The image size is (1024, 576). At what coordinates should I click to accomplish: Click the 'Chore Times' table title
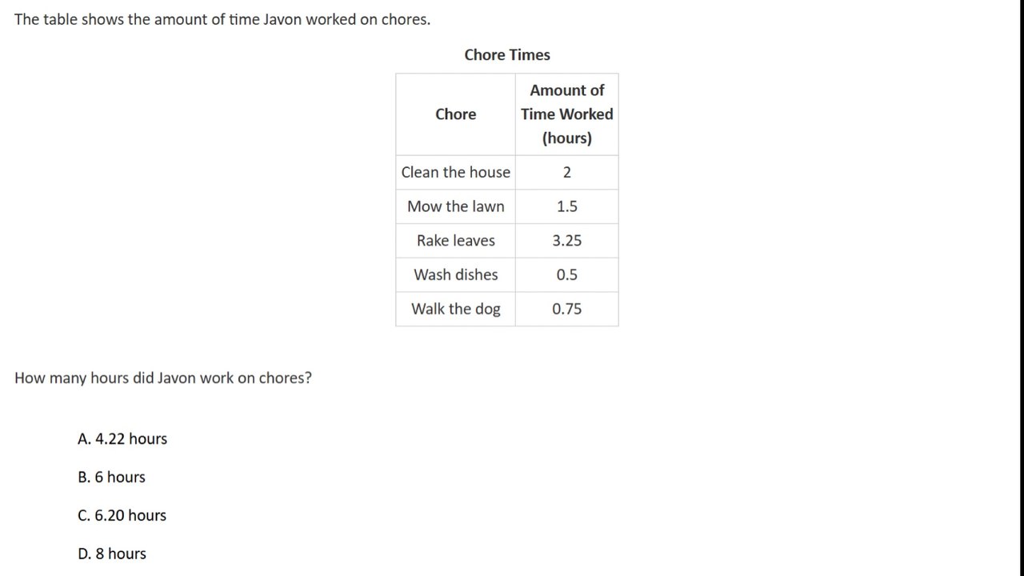(x=507, y=54)
